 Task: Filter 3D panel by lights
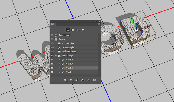click(83, 30)
